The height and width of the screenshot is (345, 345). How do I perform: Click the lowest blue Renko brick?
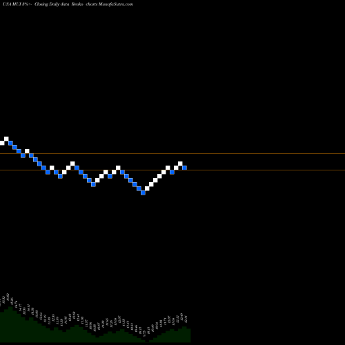coord(143,193)
